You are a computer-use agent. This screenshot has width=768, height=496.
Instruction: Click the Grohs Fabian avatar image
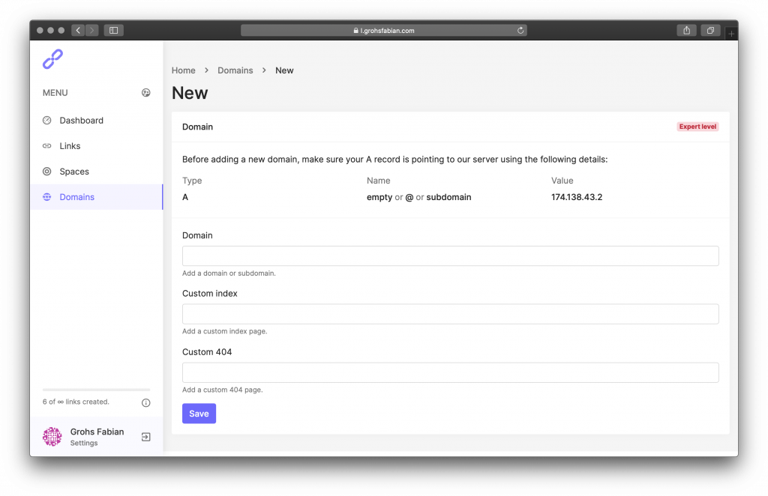tap(52, 437)
